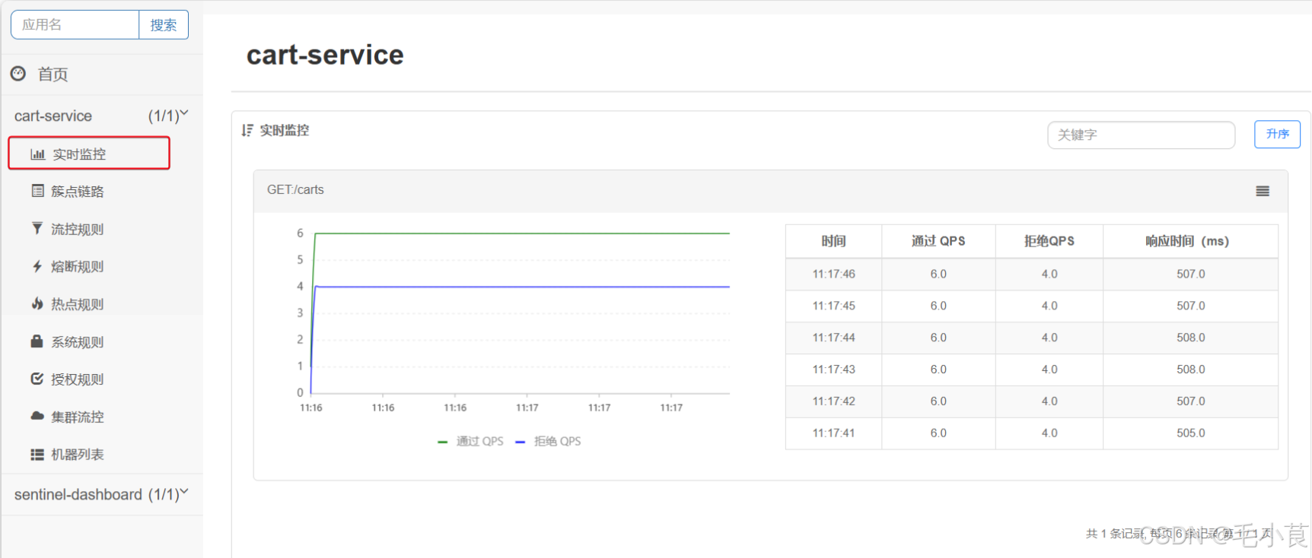The width and height of the screenshot is (1312, 558).
Task: Click the 11:17:43 time cell
Action: tap(833, 369)
